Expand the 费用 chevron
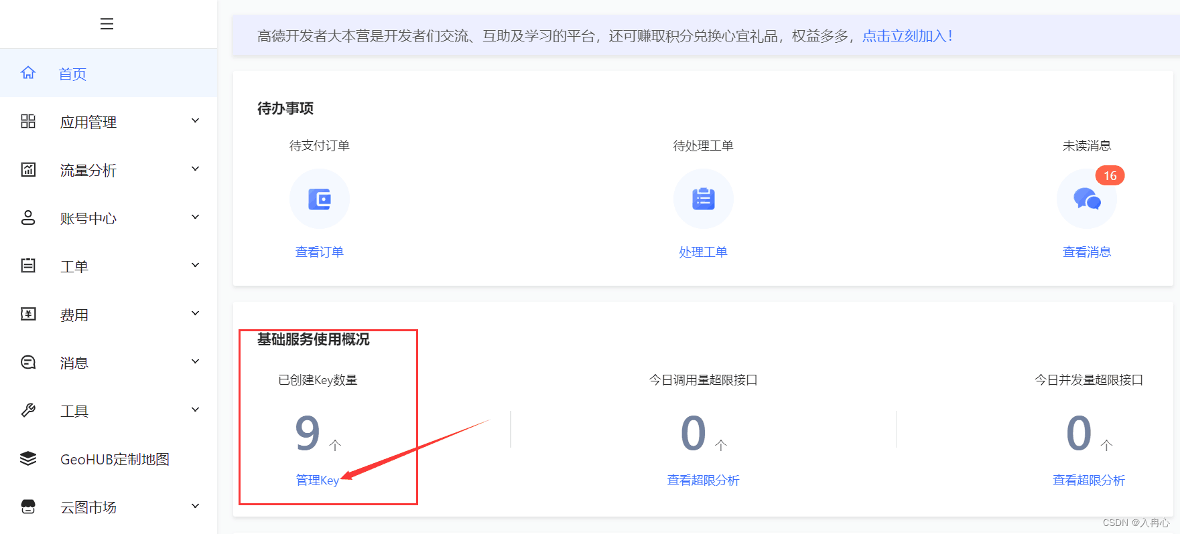Screen dimensions: 1180x534 point(196,313)
